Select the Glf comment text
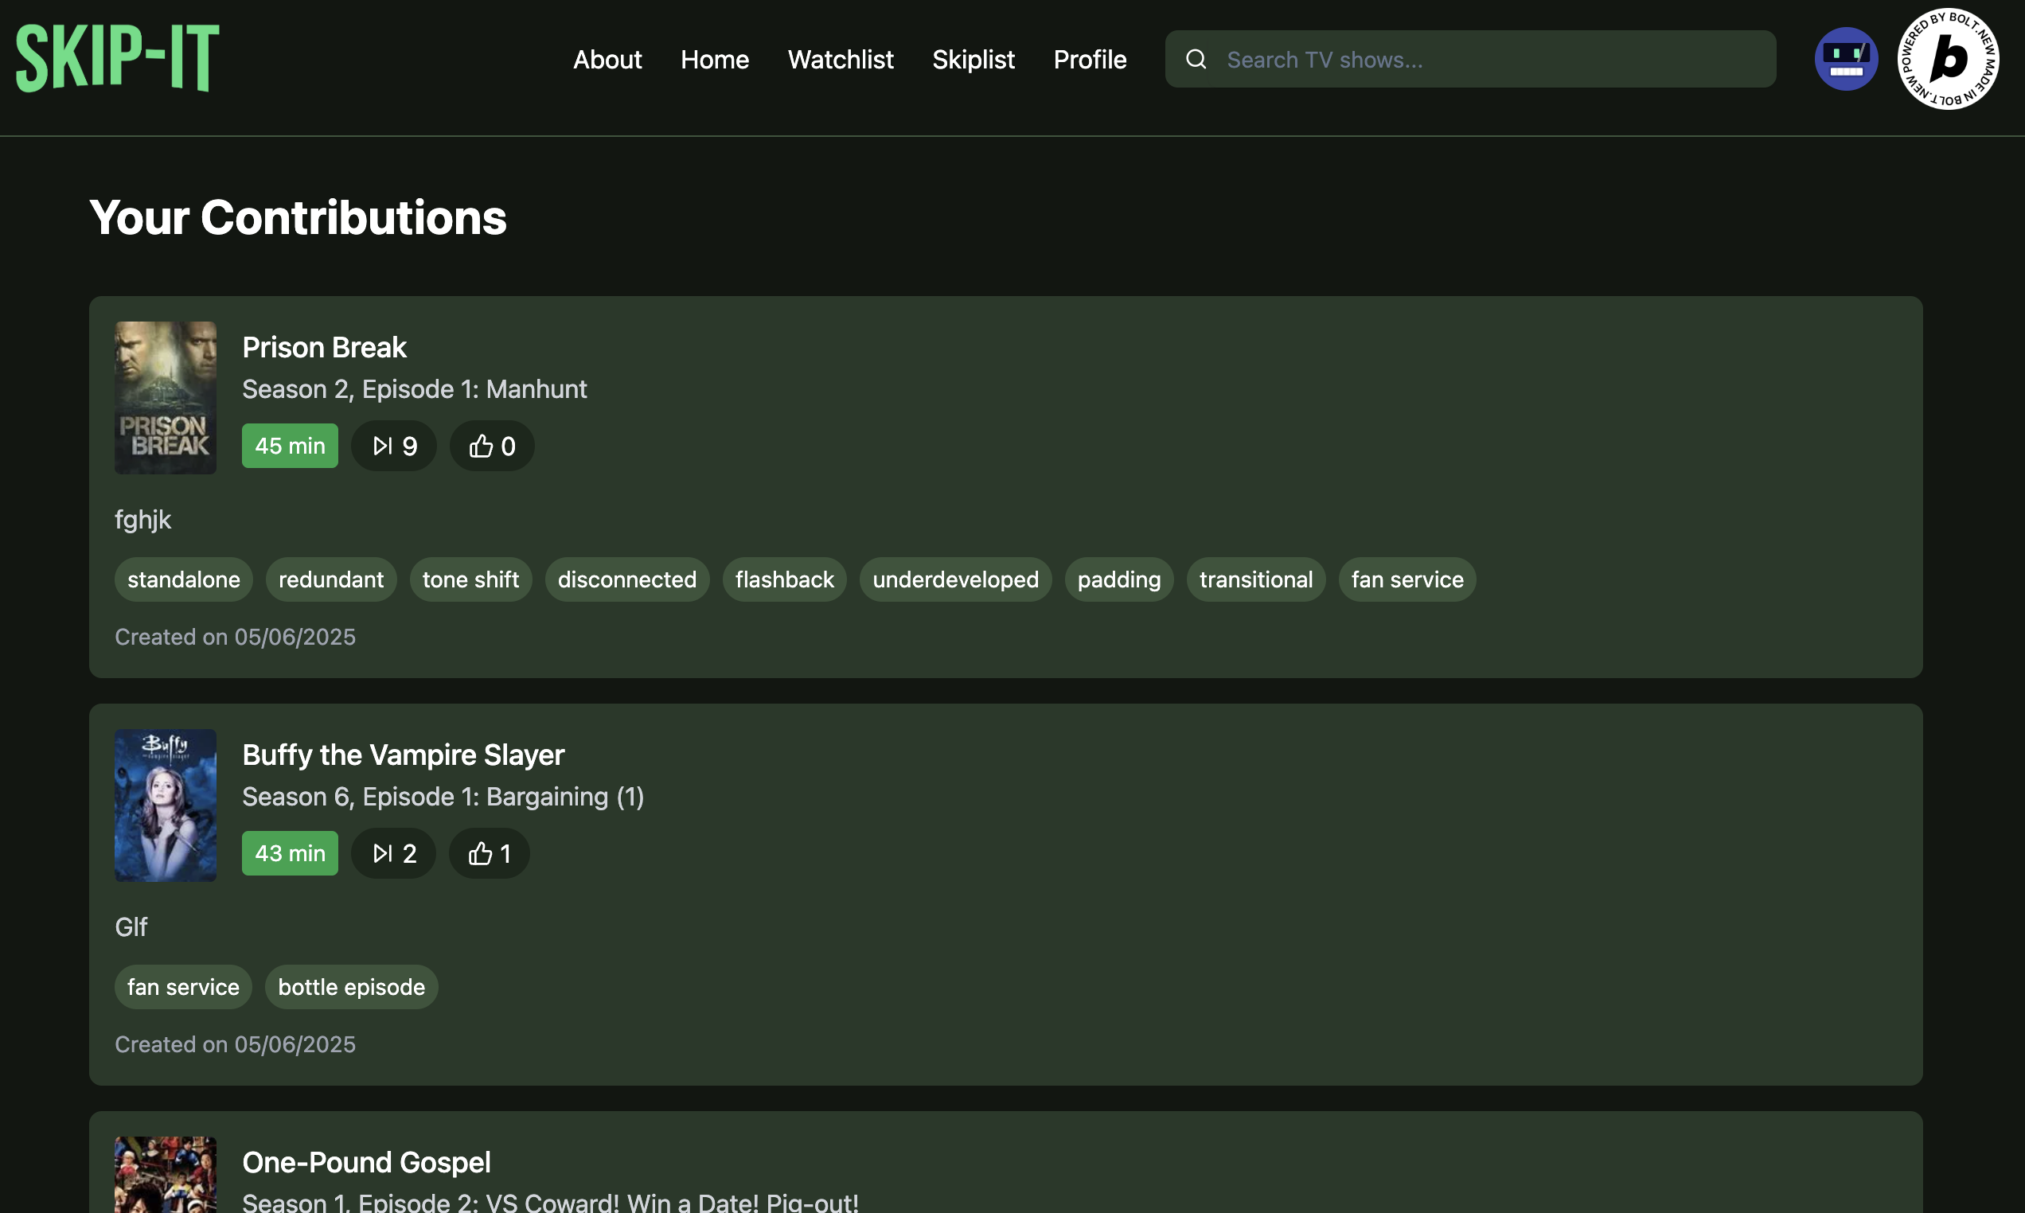The width and height of the screenshot is (2025, 1213). point(131,927)
